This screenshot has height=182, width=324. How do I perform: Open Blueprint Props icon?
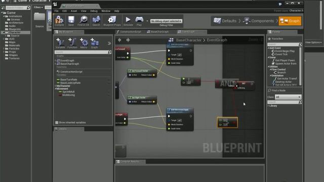[x=112, y=21]
